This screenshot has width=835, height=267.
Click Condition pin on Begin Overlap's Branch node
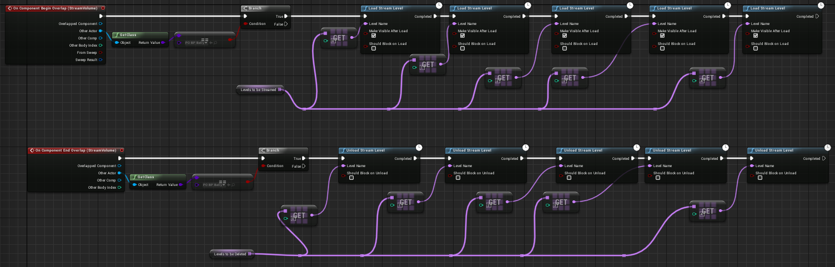coord(245,24)
